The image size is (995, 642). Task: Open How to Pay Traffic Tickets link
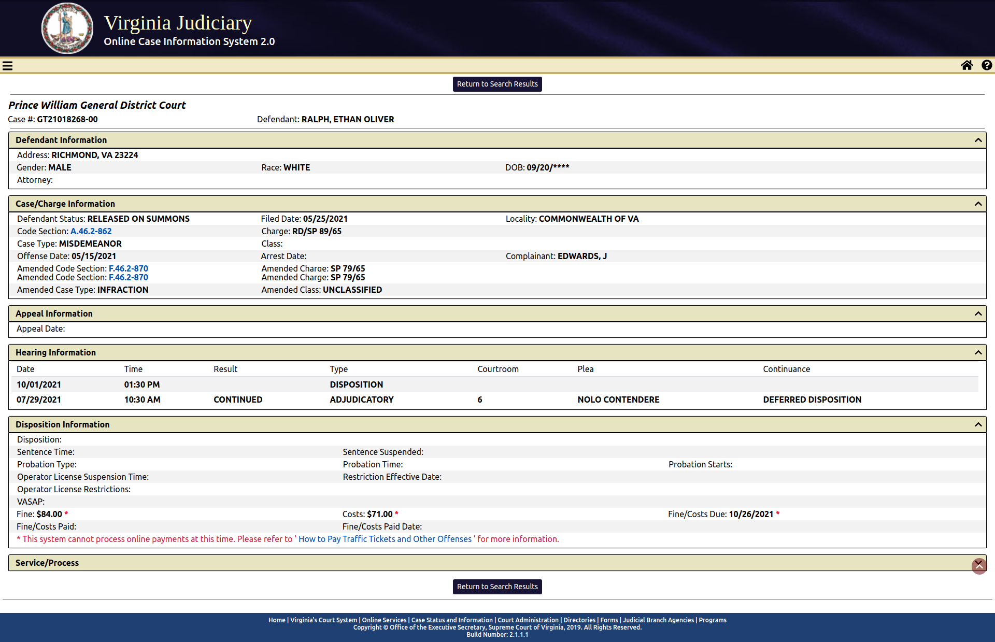click(x=385, y=539)
